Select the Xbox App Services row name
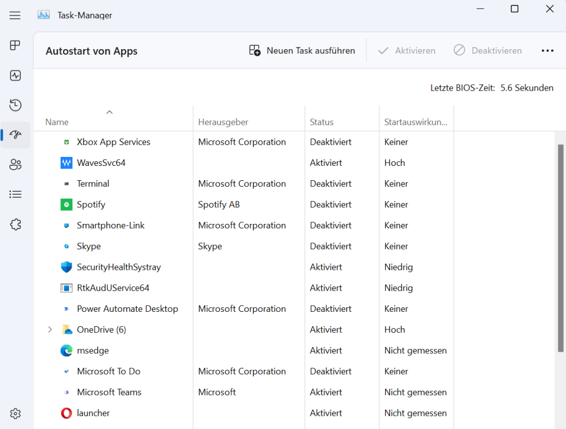The width and height of the screenshot is (566, 429). pos(113,142)
